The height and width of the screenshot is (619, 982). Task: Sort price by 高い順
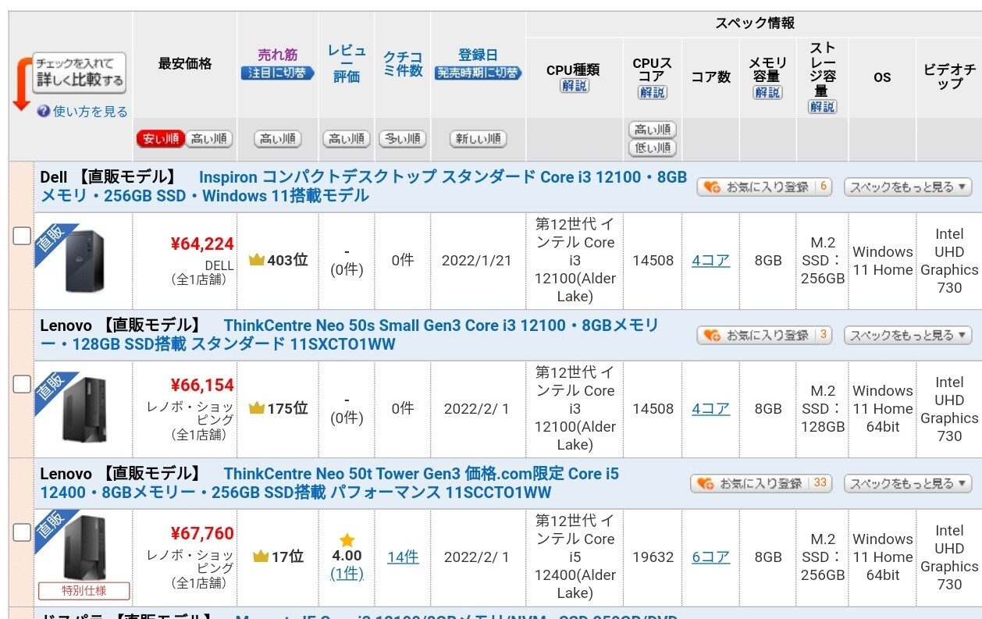209,139
